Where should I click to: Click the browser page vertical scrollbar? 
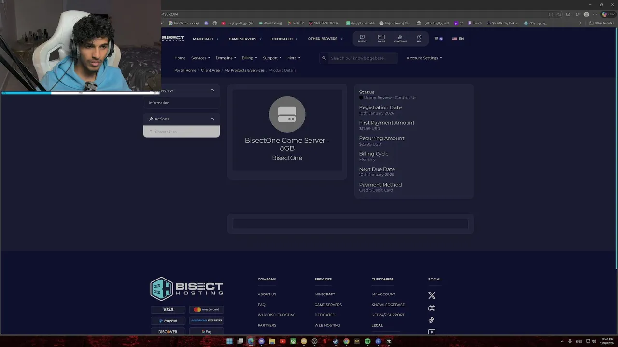pyautogui.click(x=616, y=149)
